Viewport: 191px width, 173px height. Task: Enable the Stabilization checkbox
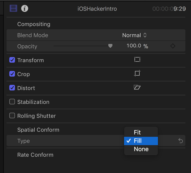click(x=12, y=102)
